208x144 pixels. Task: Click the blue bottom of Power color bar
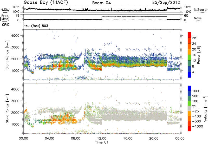(x=190, y=75)
